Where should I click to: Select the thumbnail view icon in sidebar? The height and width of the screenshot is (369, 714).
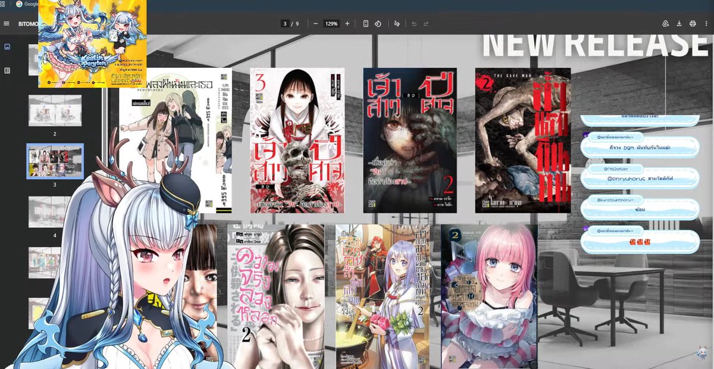(x=7, y=46)
